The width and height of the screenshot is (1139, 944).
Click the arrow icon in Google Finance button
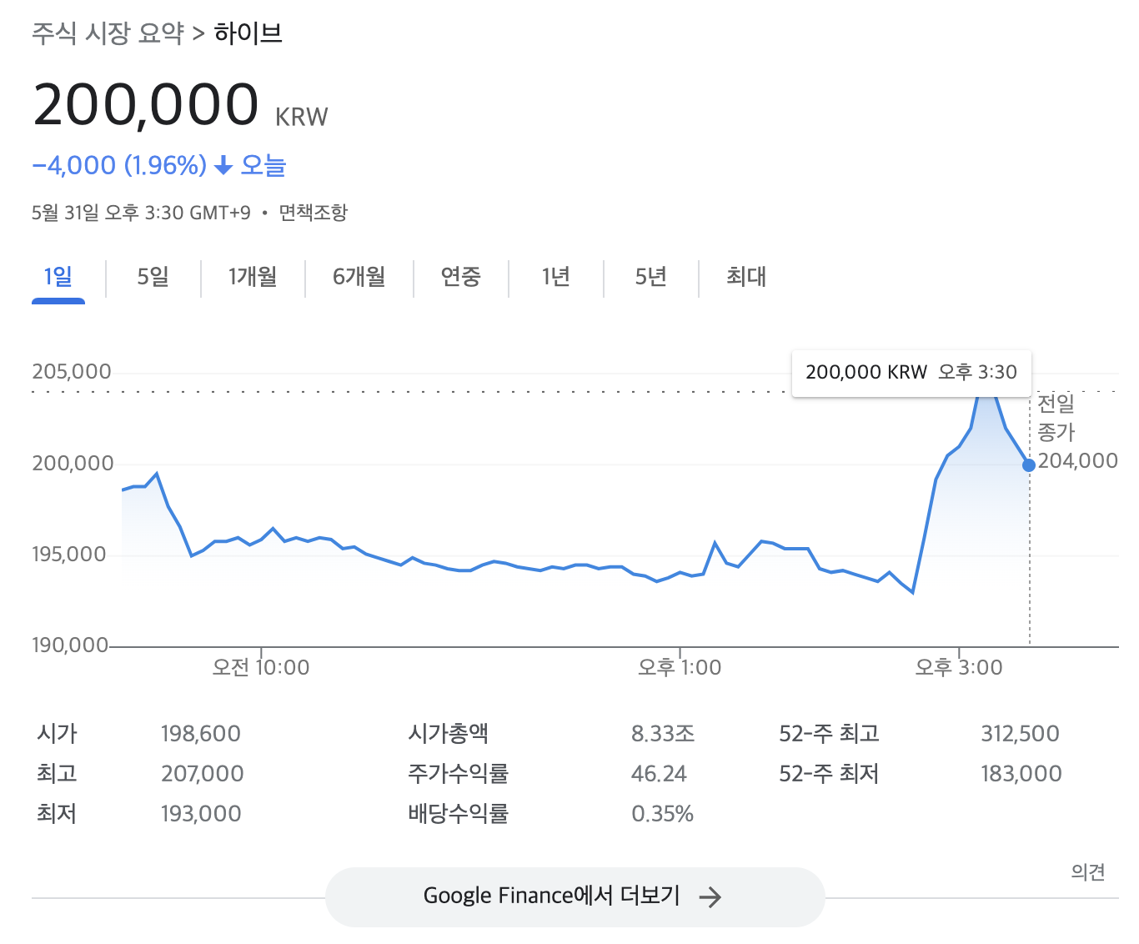coord(710,897)
